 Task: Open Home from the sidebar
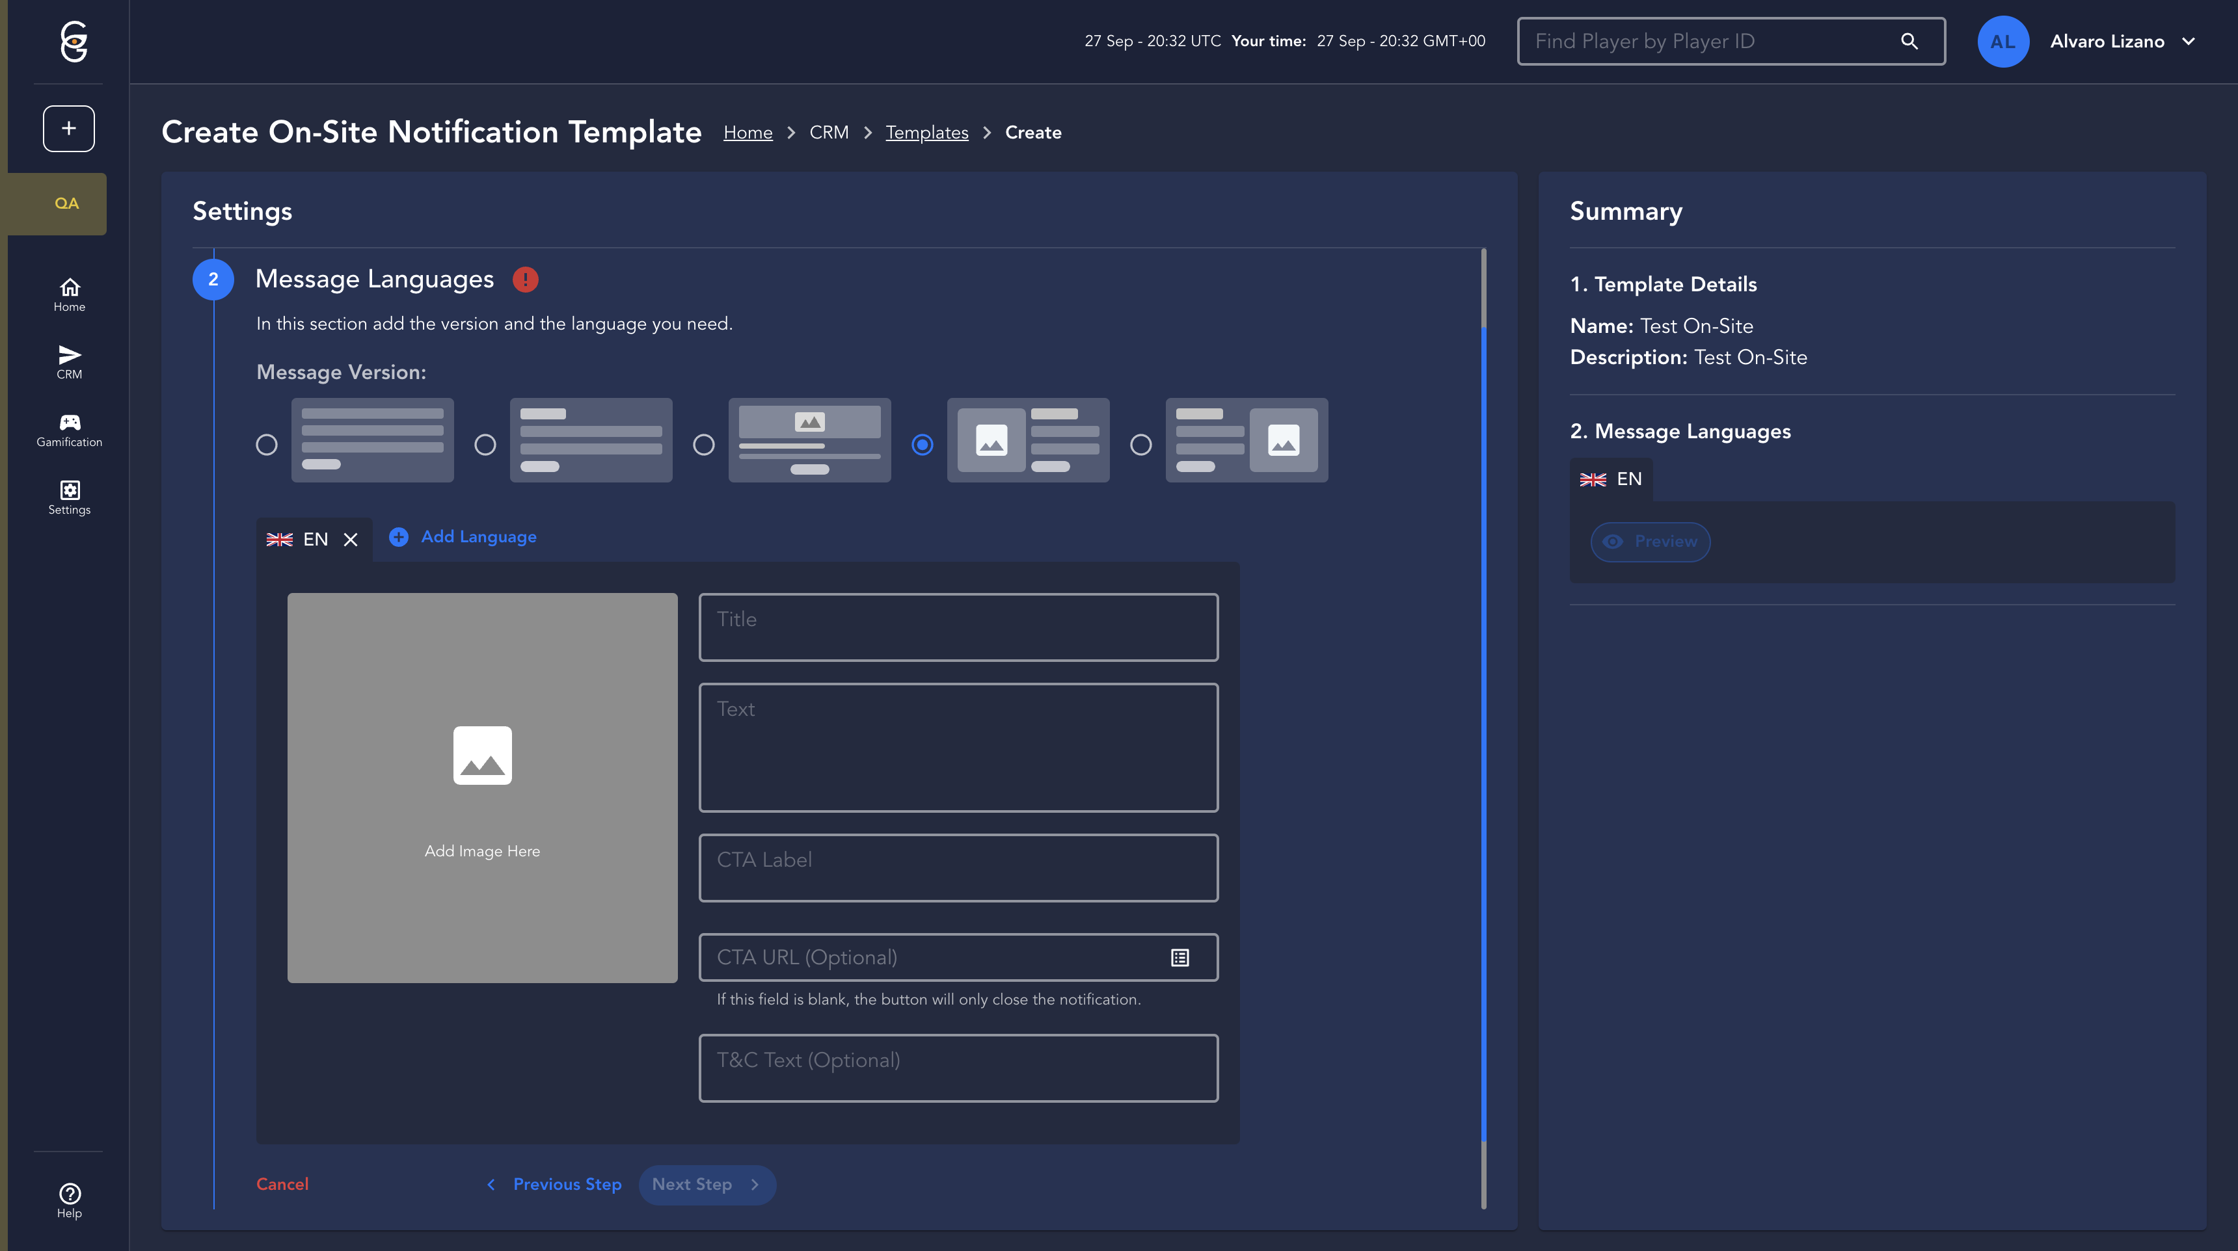point(68,295)
